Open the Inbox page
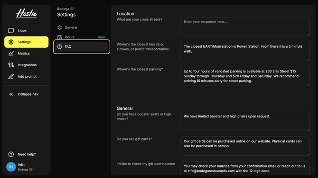 [x=27, y=30]
